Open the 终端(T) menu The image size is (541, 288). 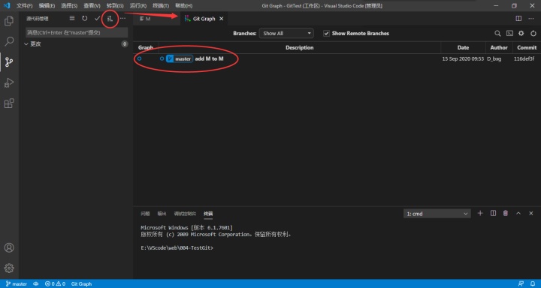coord(161,6)
